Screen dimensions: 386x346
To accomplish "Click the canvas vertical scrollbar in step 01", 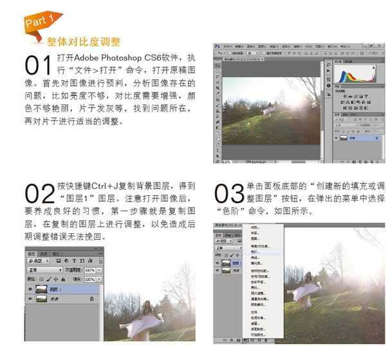I will (322, 110).
